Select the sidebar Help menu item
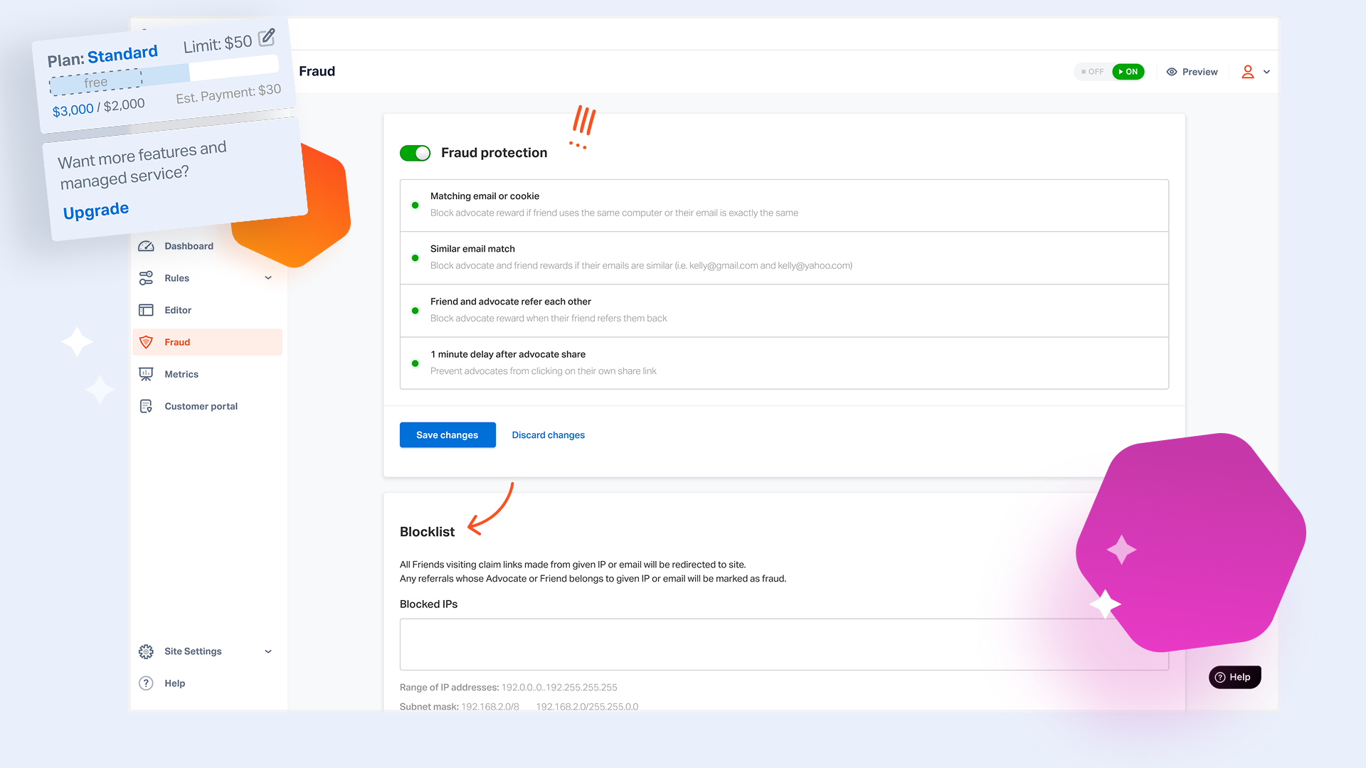1366x768 pixels. tap(174, 683)
